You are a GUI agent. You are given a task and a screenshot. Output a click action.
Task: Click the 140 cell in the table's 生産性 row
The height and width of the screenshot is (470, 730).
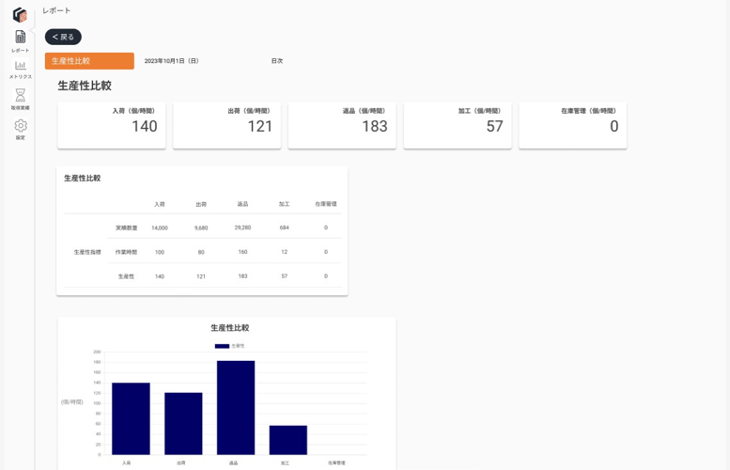[x=160, y=276]
